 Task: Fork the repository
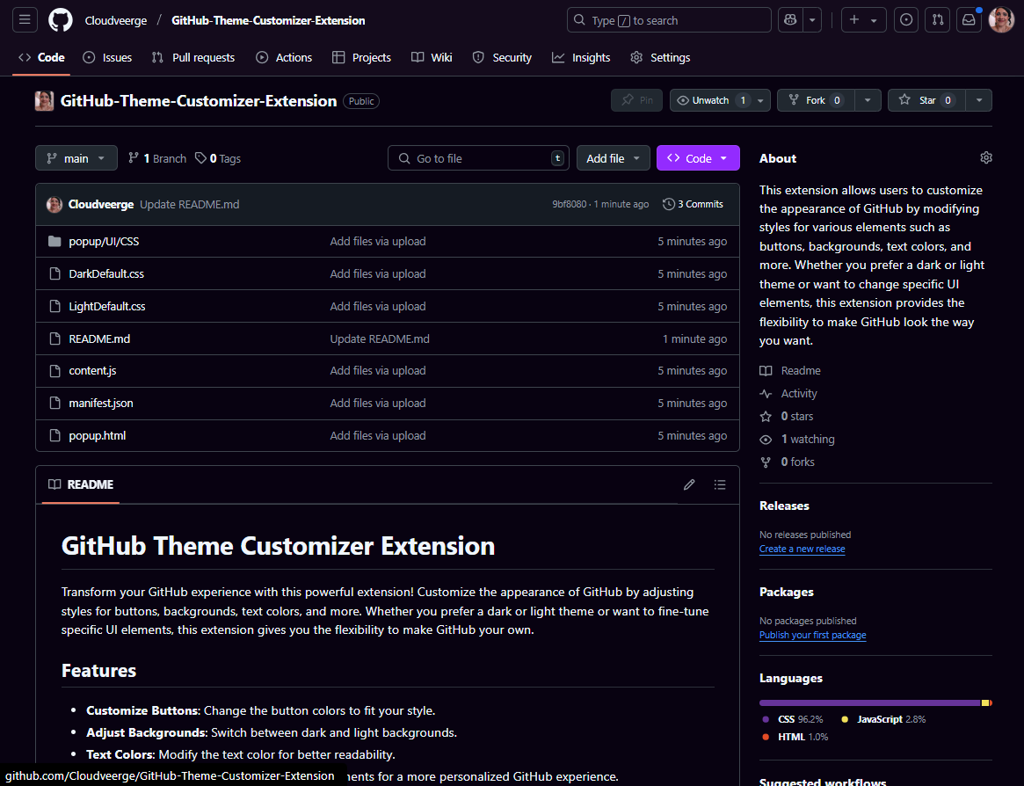pyautogui.click(x=816, y=100)
